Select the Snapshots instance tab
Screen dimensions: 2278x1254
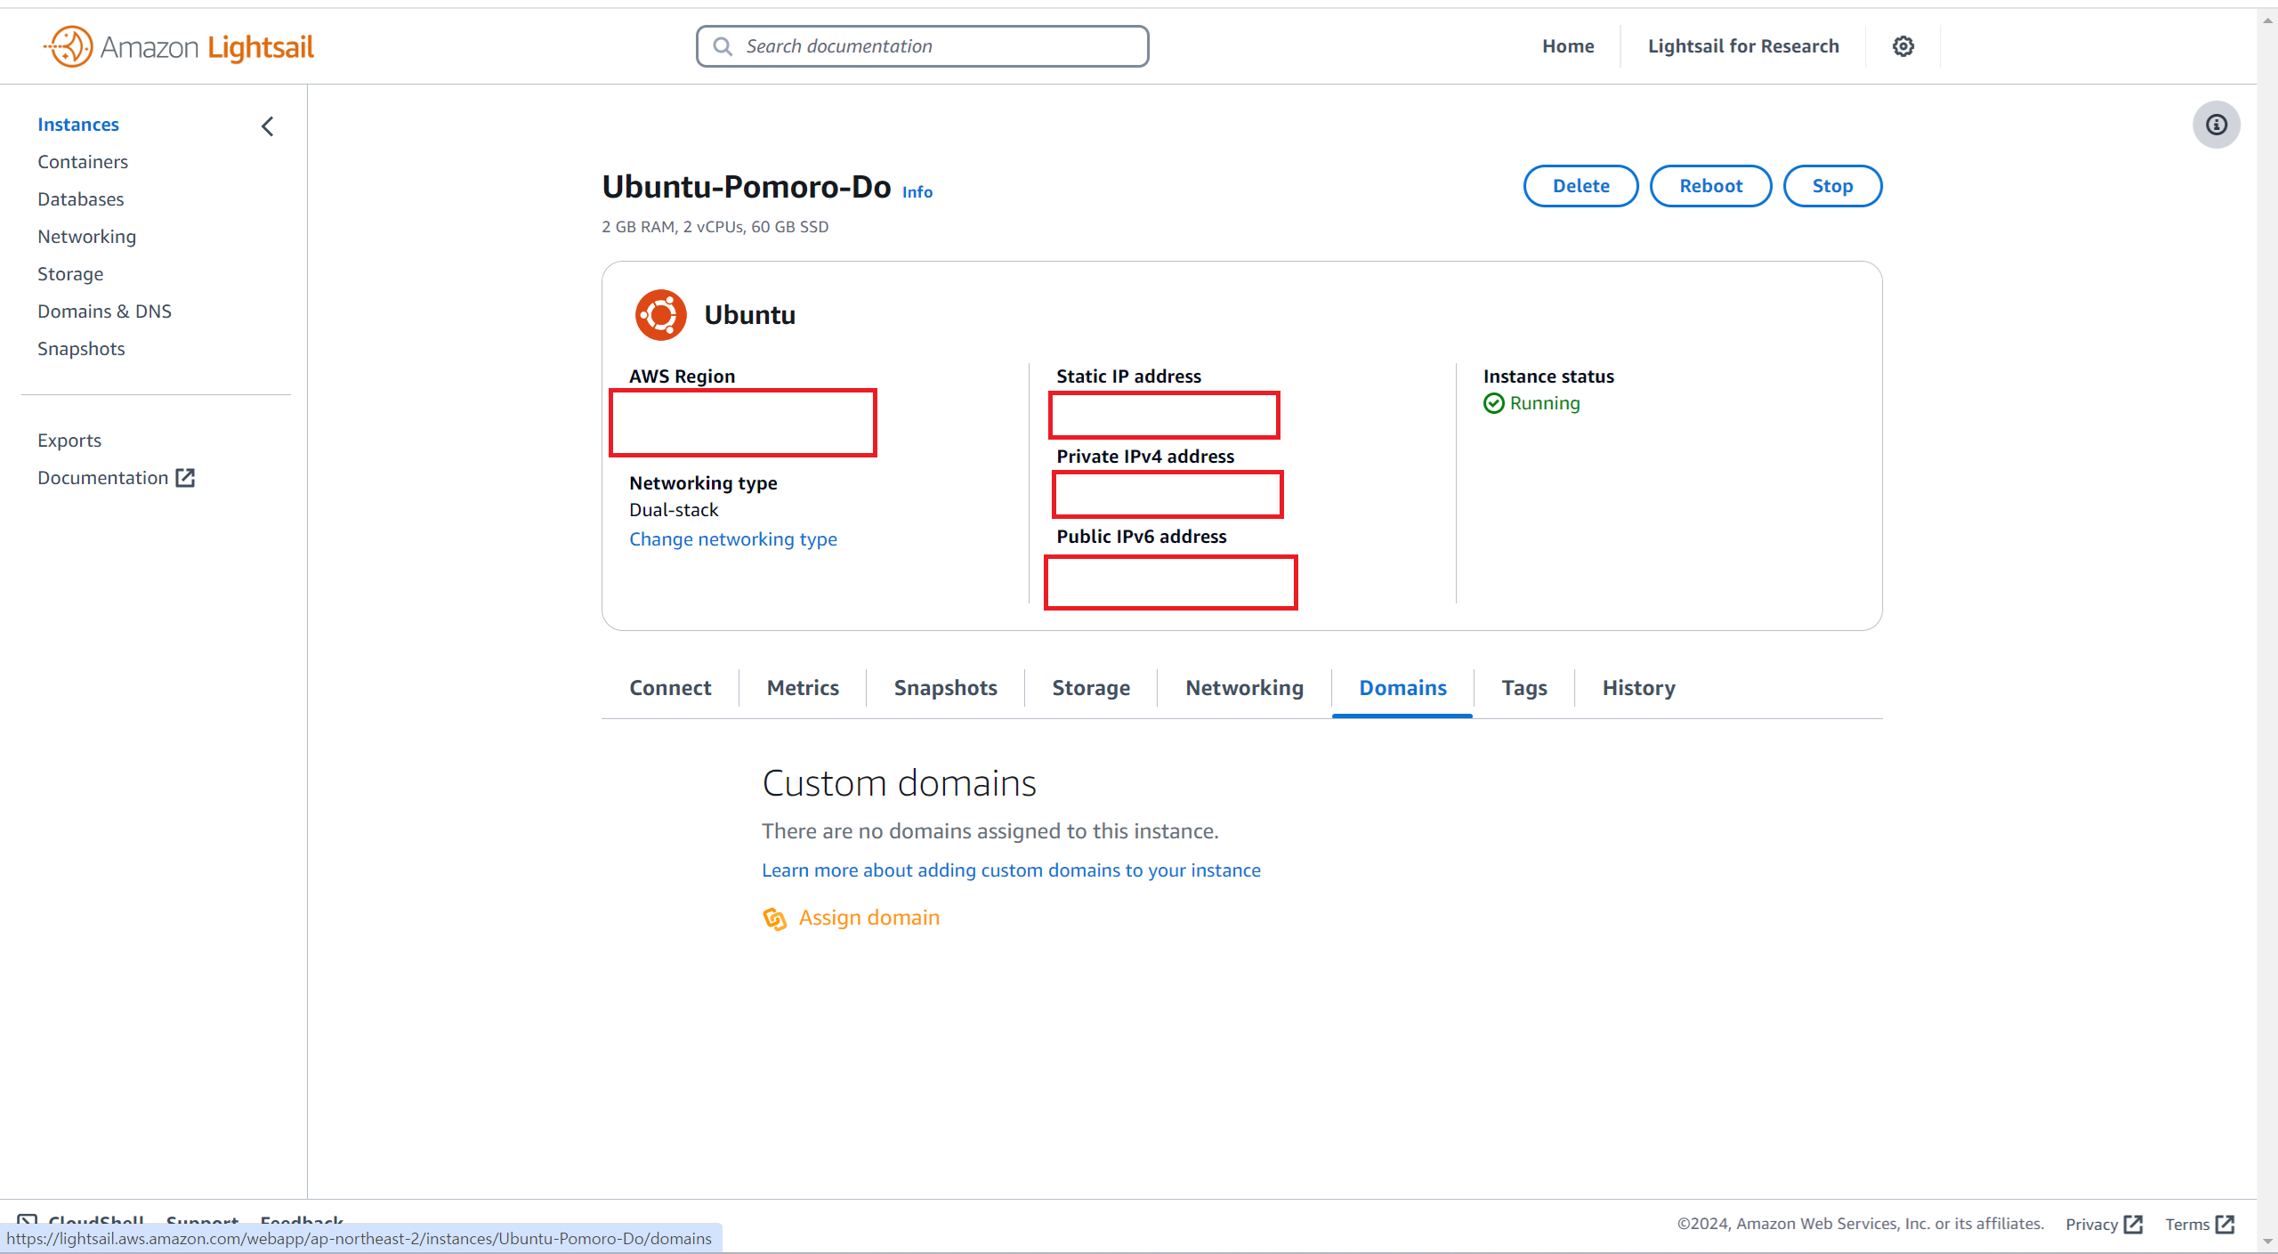(x=945, y=688)
